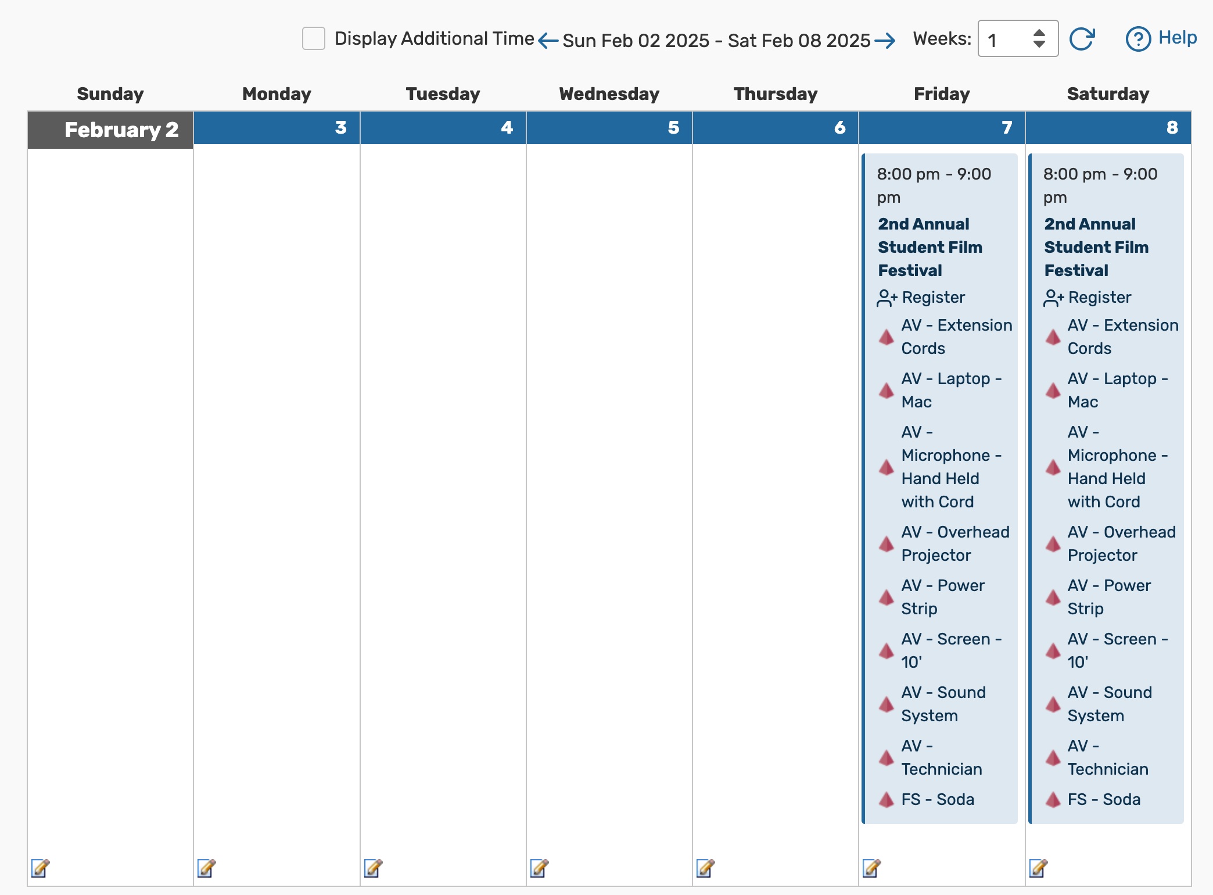Image resolution: width=1213 pixels, height=895 pixels.
Task: Go to previous week arrow
Action: pos(548,41)
